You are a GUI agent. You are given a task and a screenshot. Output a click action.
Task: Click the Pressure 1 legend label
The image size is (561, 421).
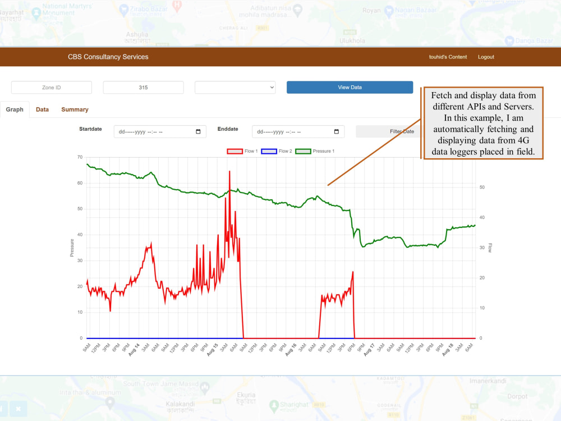(324, 152)
